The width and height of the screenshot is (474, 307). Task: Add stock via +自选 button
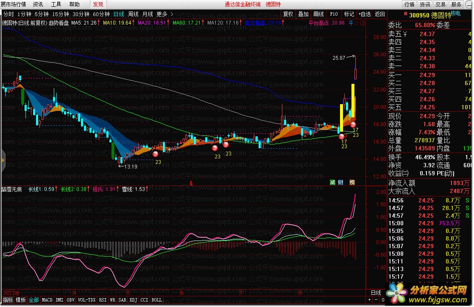point(365,14)
